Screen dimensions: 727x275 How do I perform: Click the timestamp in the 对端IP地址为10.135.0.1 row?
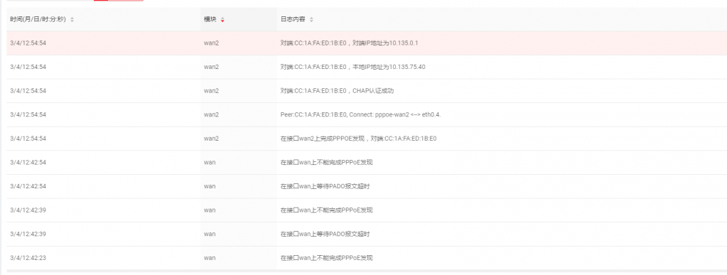pyautogui.click(x=28, y=43)
